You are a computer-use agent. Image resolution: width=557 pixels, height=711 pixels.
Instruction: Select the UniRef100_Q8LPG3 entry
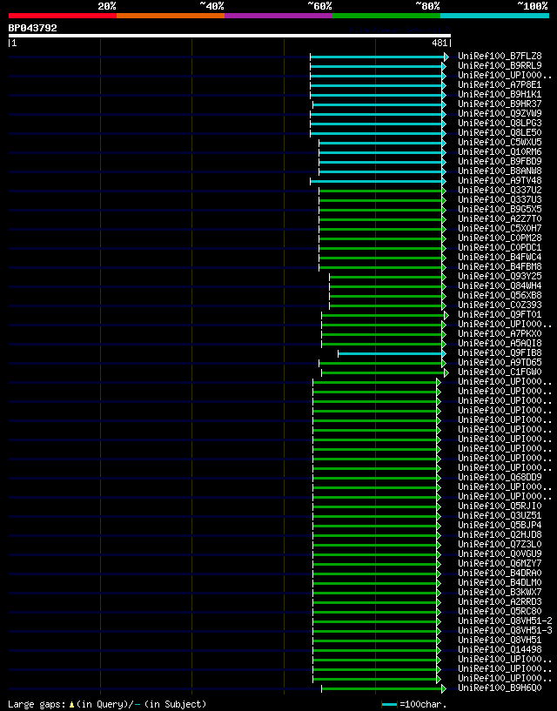[x=500, y=123]
